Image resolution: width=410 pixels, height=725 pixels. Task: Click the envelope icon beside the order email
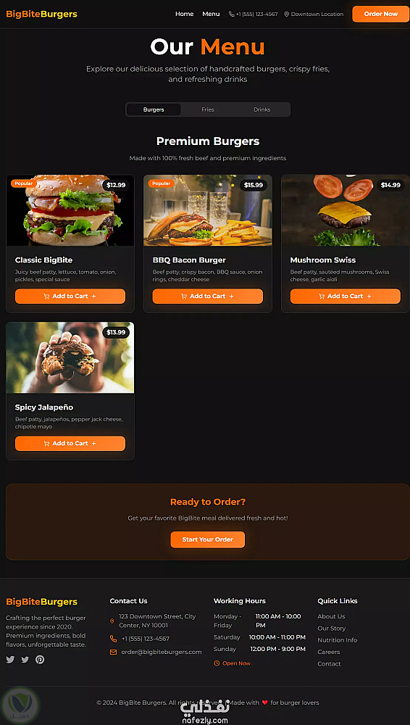(113, 652)
